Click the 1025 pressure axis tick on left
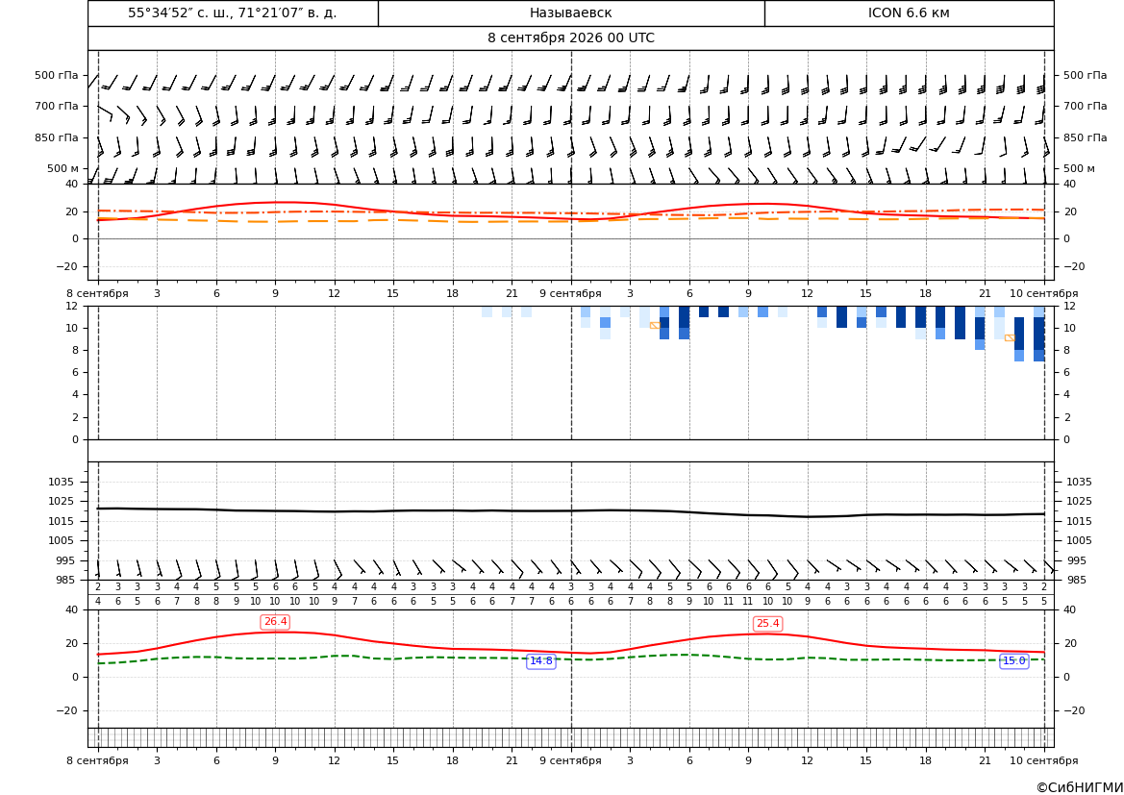The image size is (1124, 795). pos(64,501)
